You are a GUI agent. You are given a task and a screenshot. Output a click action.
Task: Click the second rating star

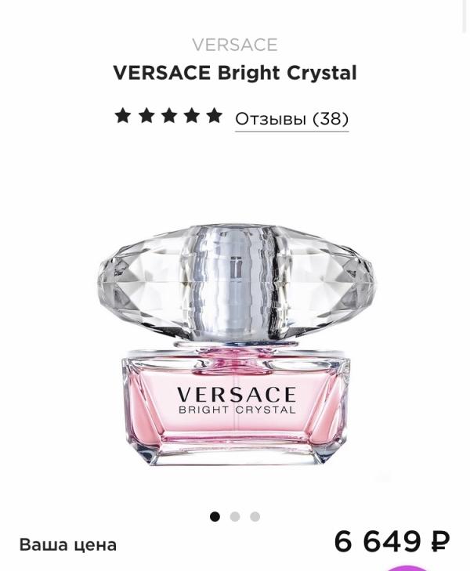click(x=146, y=116)
